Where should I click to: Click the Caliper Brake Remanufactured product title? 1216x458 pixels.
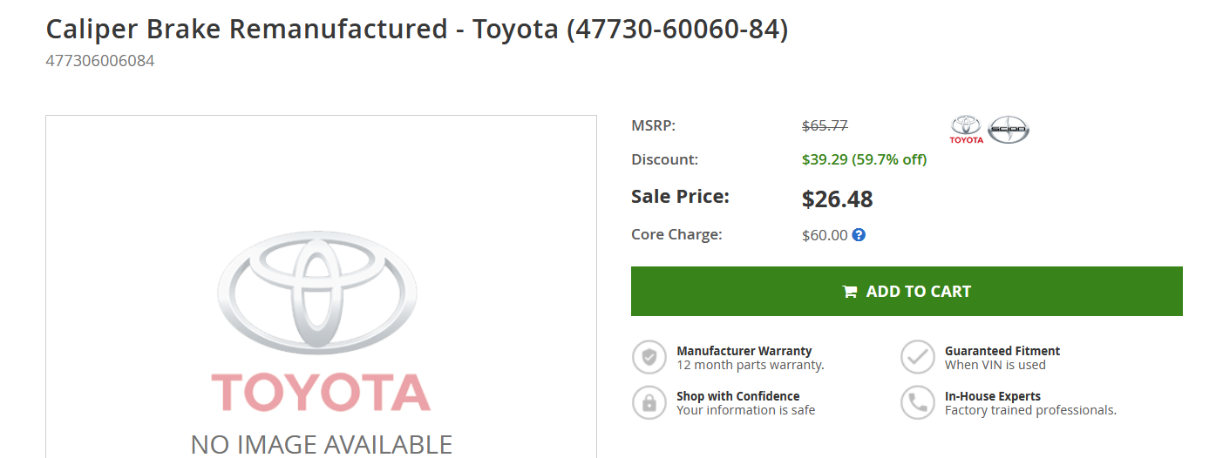pos(417,29)
